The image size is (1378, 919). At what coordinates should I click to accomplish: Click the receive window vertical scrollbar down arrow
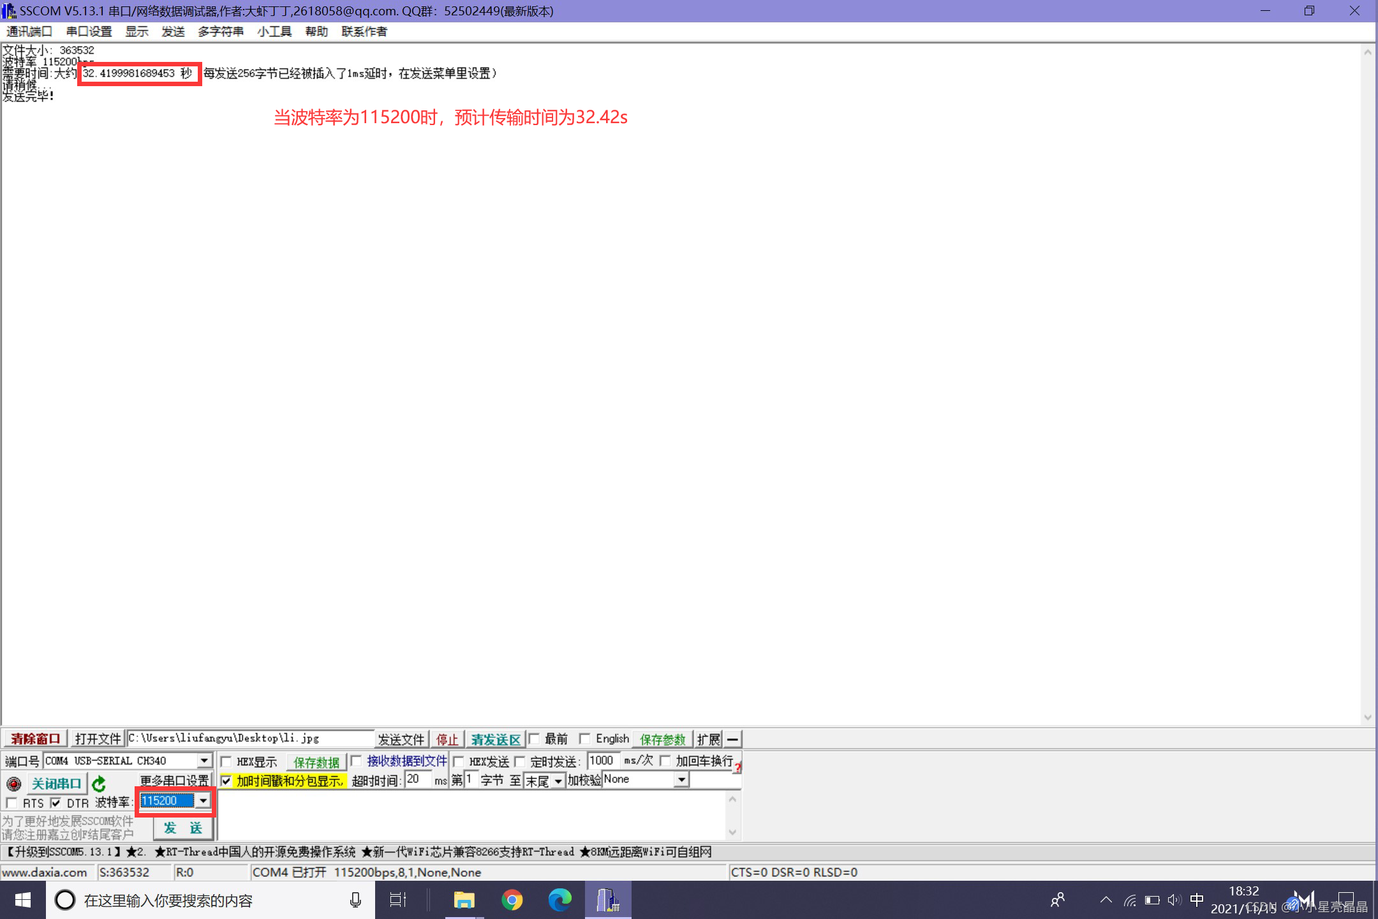pos(1367,717)
